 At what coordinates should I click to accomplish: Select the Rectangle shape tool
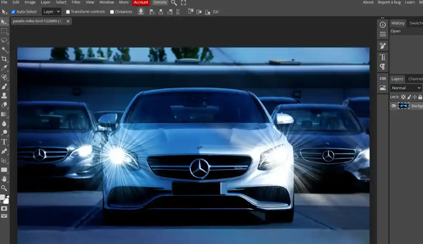point(4,170)
